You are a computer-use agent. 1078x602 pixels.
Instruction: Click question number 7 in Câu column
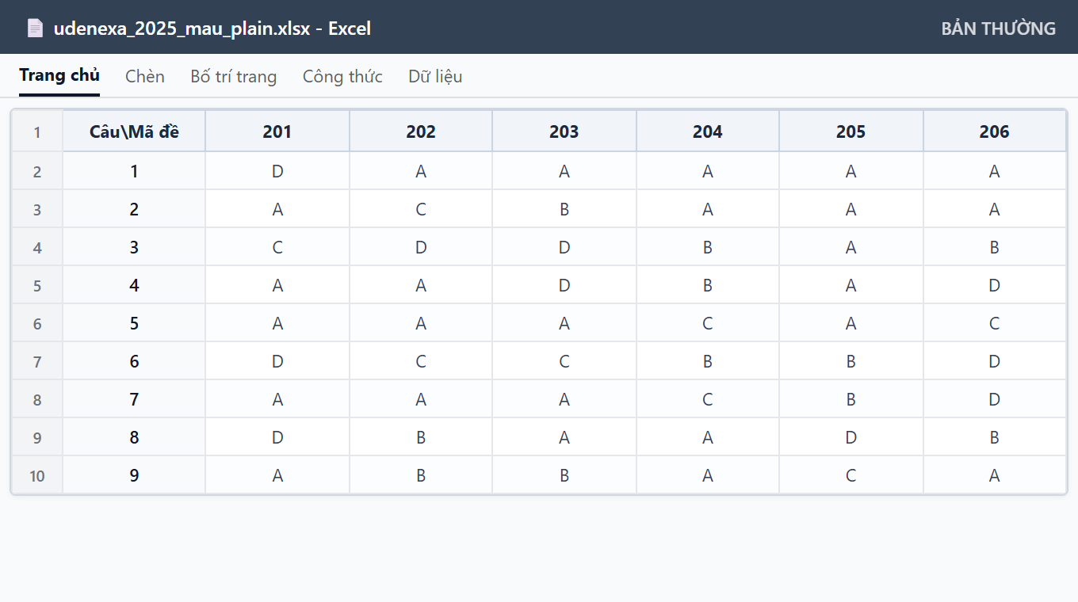coord(134,399)
